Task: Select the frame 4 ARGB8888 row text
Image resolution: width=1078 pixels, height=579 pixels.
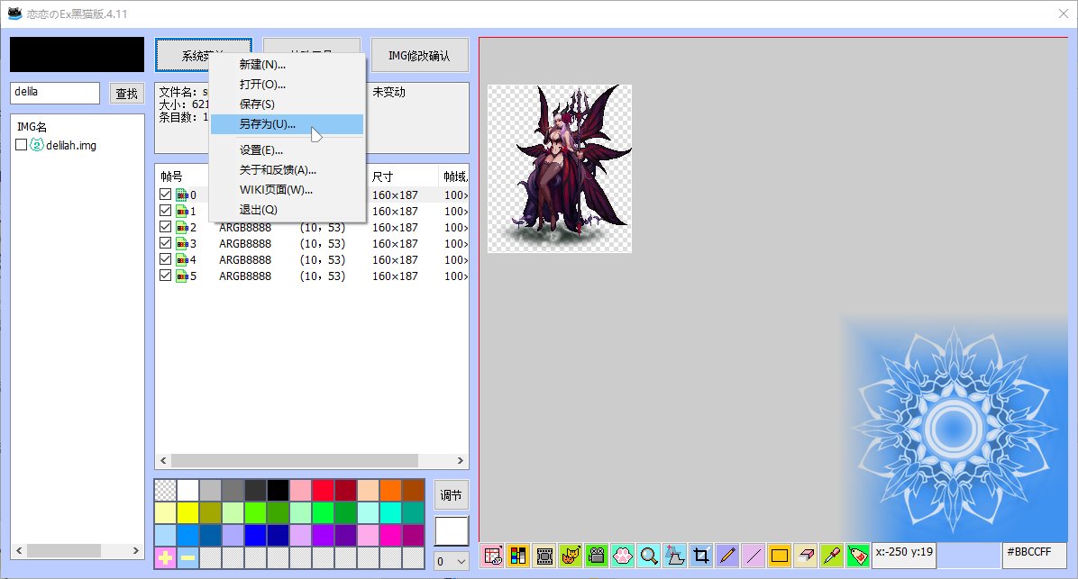Action: tap(245, 259)
